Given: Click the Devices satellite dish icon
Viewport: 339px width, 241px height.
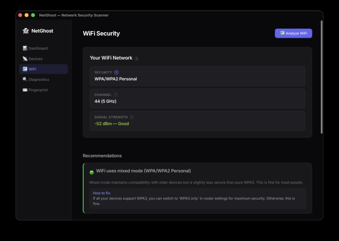Looking at the screenshot, I should pos(25,58).
